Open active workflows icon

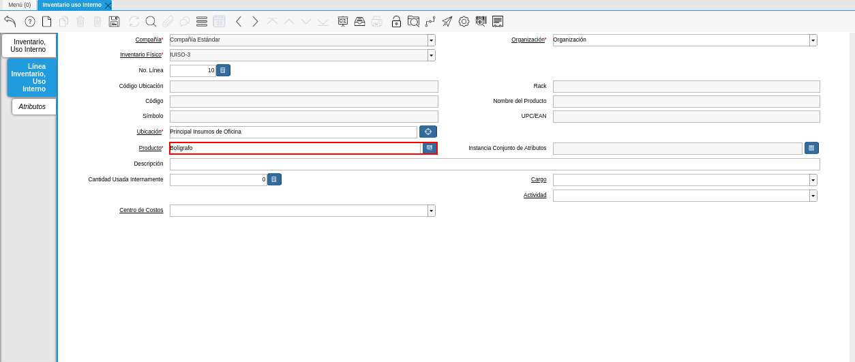coord(430,21)
